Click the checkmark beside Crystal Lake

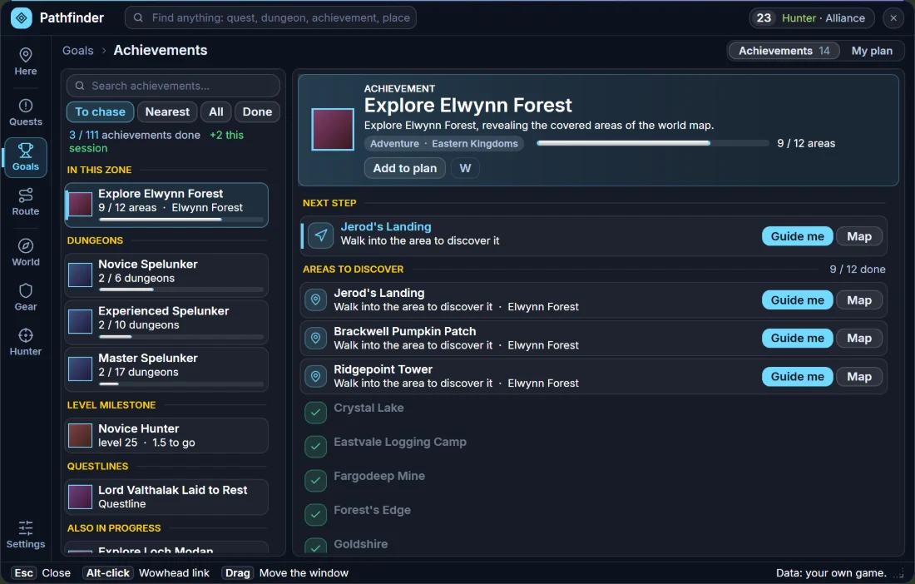(316, 413)
